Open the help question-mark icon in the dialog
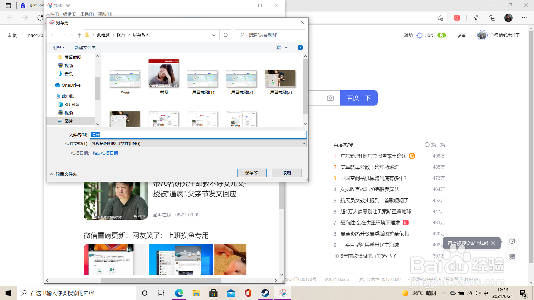534x300 pixels. click(300, 47)
